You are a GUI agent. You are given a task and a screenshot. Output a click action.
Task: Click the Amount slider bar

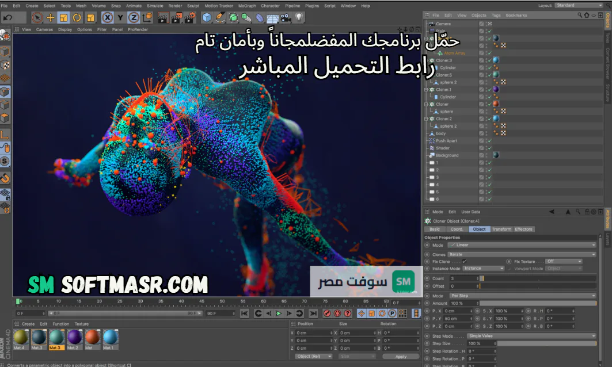pyautogui.click(x=538, y=303)
